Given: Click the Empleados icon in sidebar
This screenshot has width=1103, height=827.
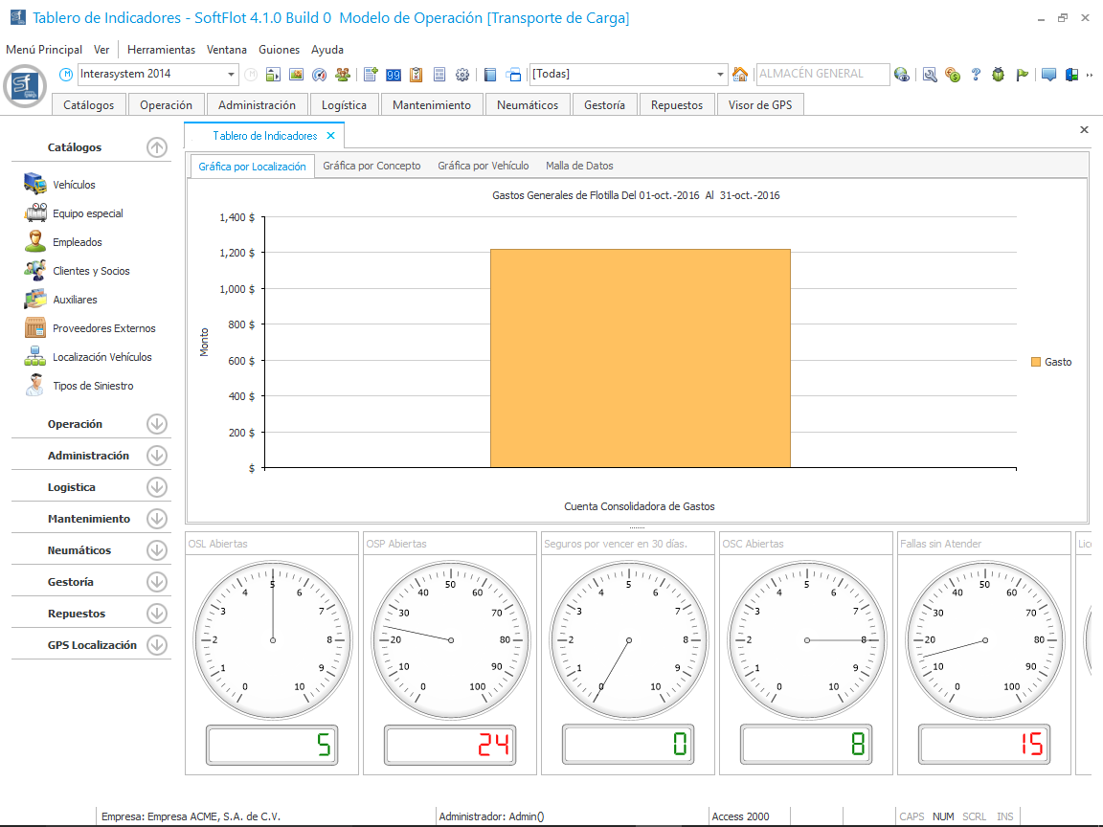Looking at the screenshot, I should point(35,242).
